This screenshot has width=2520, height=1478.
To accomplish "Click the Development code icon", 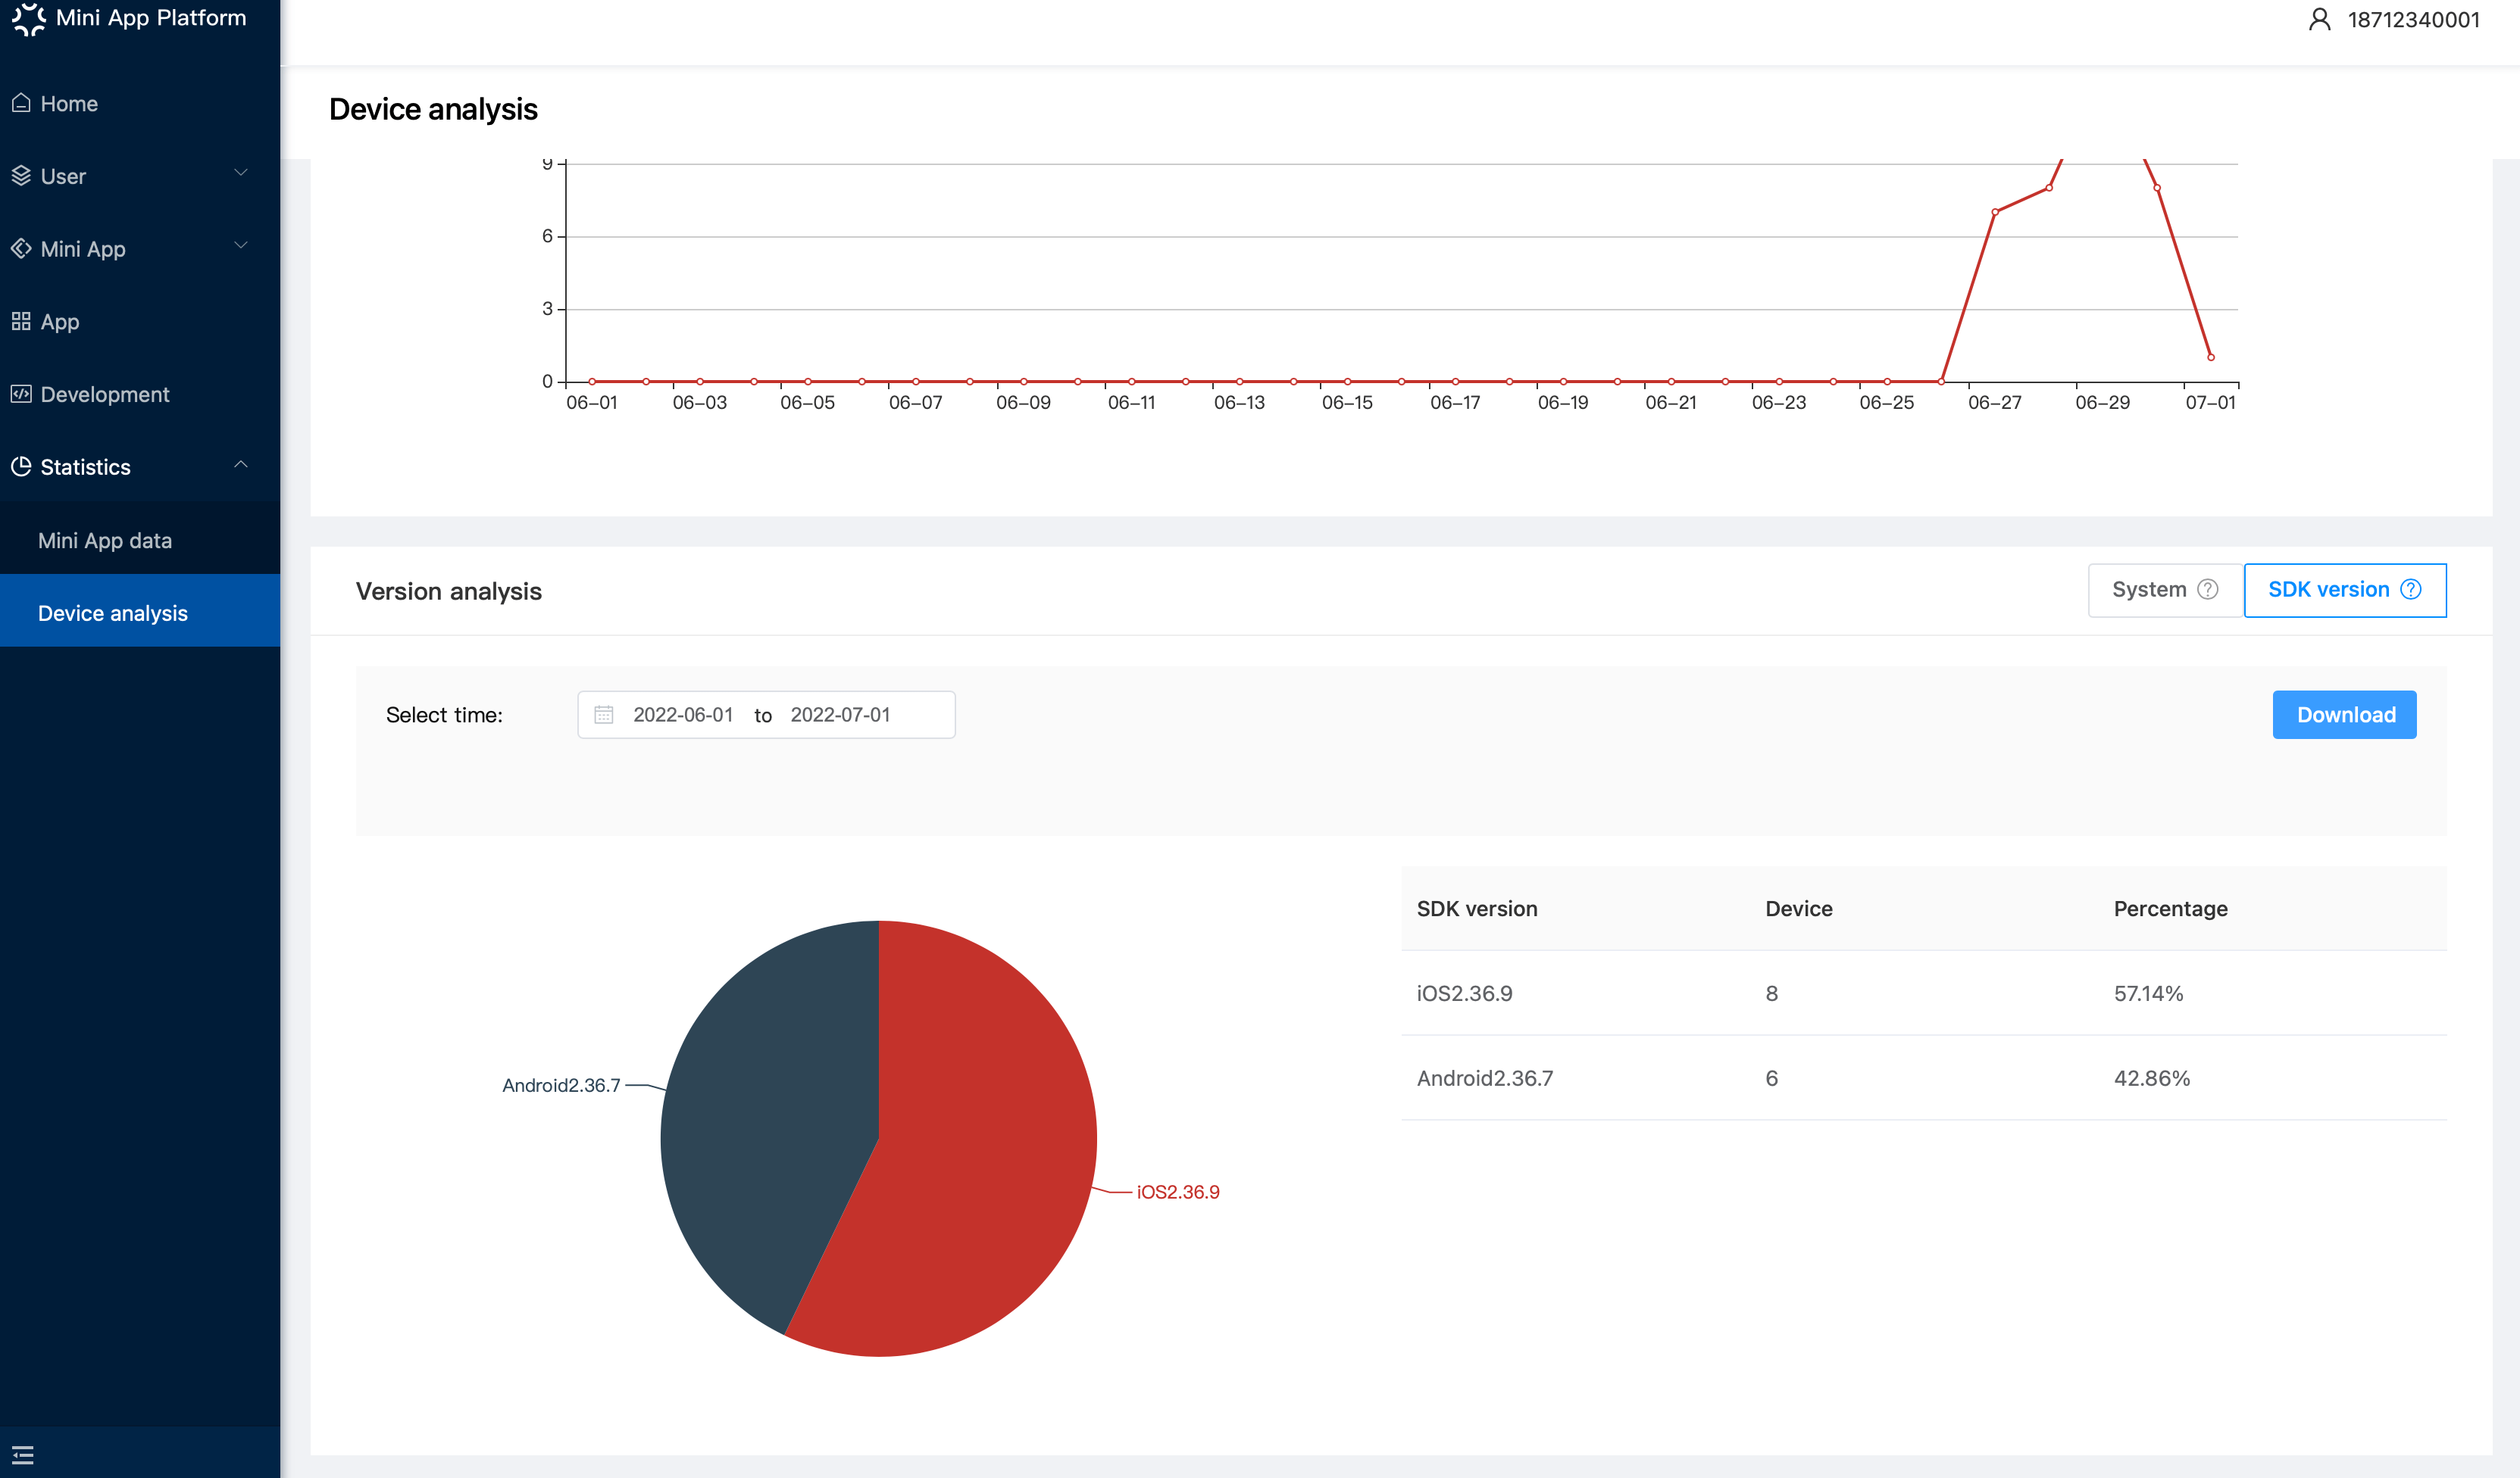I will pos(21,394).
